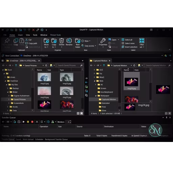This screenshot has width=173, height=169.
Task: Expand the UUS folder node
Action: coord(94,70)
